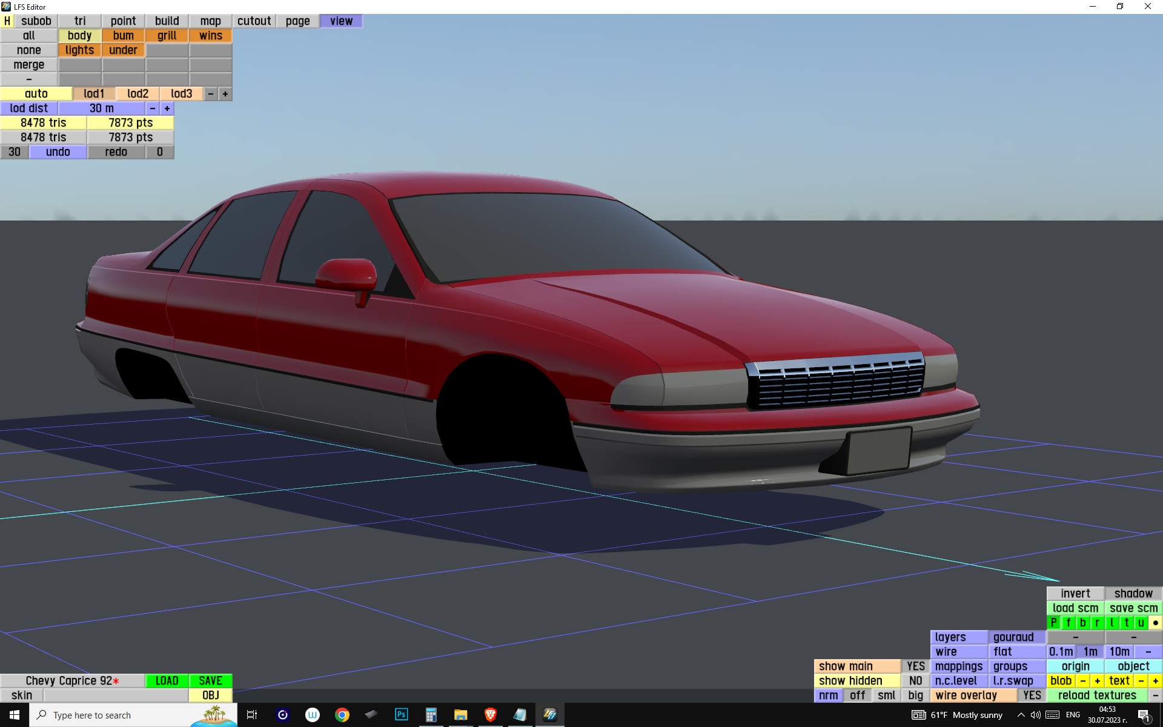Image resolution: width=1163 pixels, height=727 pixels.
Task: Select the green P perspective view button
Action: 1054,623
